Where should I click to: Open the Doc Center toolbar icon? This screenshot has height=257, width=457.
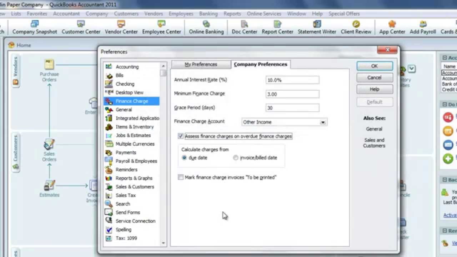click(x=245, y=27)
